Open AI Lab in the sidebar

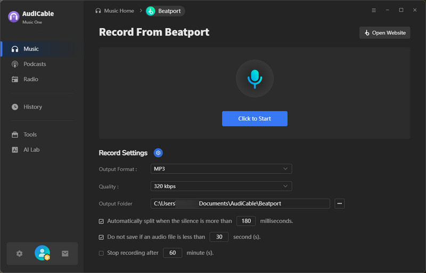[31, 150]
